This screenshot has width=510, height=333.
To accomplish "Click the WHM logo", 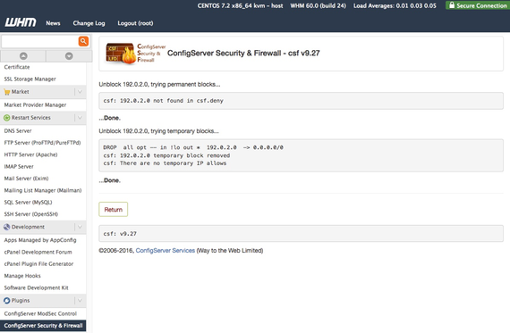I will pos(21,22).
